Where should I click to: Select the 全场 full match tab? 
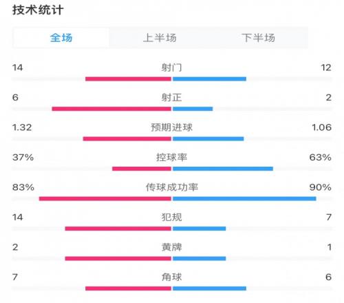point(61,38)
